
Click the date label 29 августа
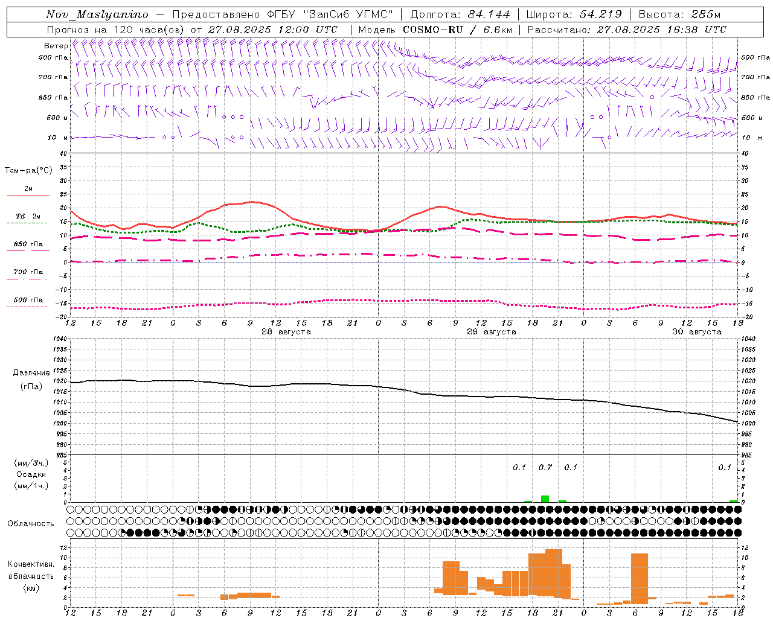492,332
